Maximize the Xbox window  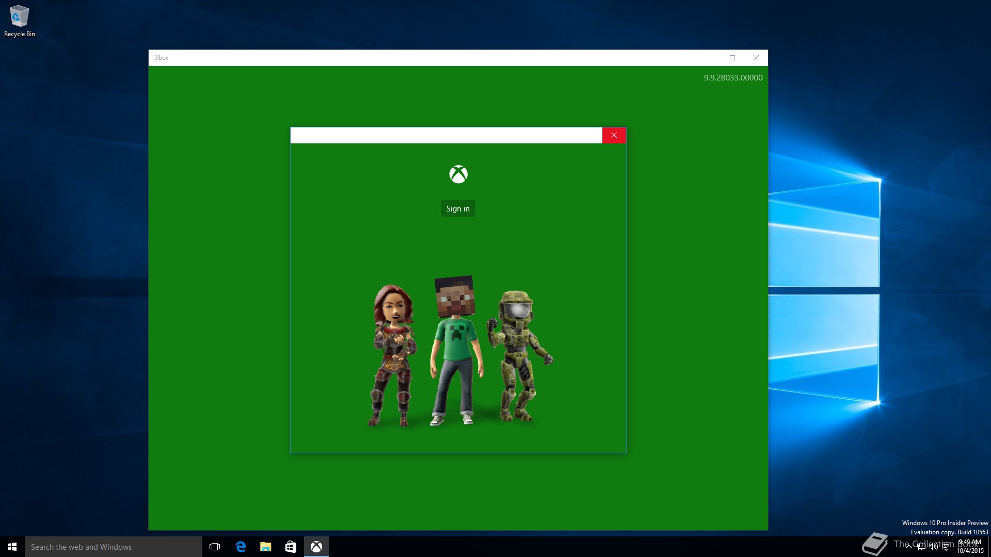click(732, 58)
